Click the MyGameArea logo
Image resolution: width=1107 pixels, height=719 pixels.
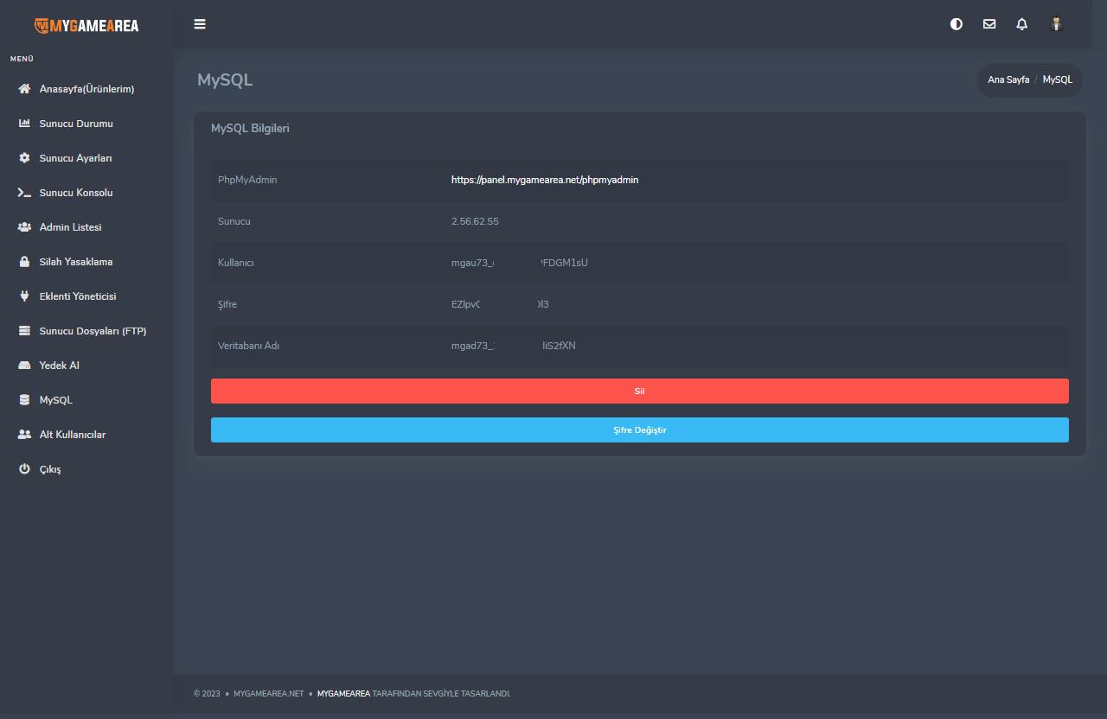coord(86,25)
